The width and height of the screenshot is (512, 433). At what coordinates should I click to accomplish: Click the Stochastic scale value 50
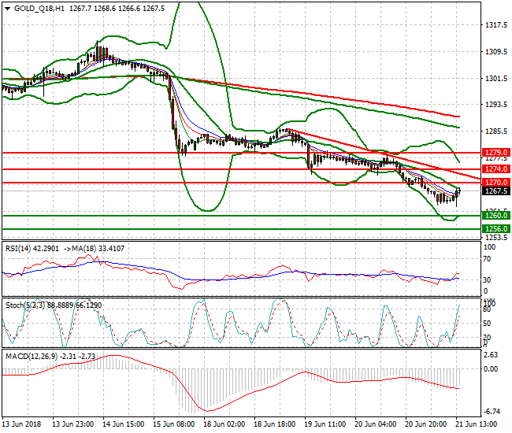487,323
